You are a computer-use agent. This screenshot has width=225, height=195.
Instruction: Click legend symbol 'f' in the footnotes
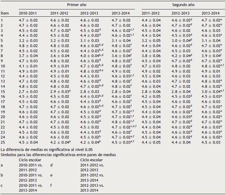[51, 185]
